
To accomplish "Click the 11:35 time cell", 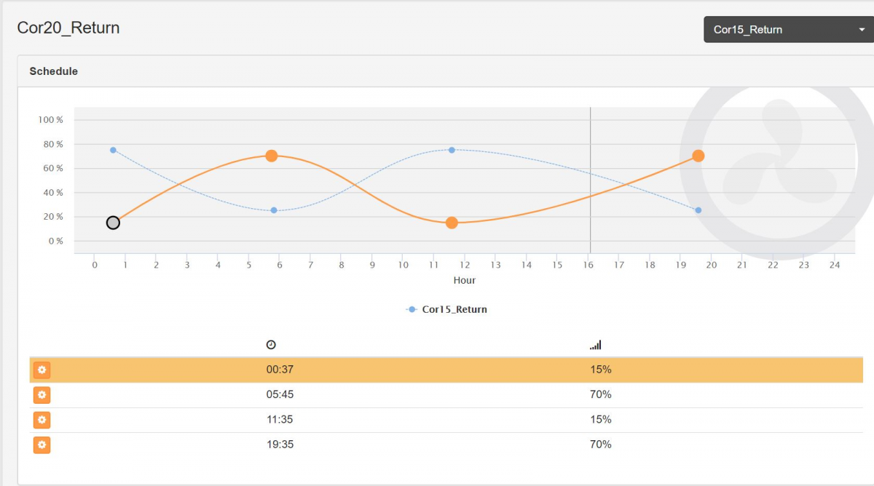I will point(280,419).
